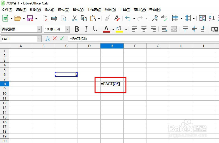Image resolution: width=219 pixels, height=143 pixels.
Task: Sort ascending A to Z
Action: coord(212,18)
